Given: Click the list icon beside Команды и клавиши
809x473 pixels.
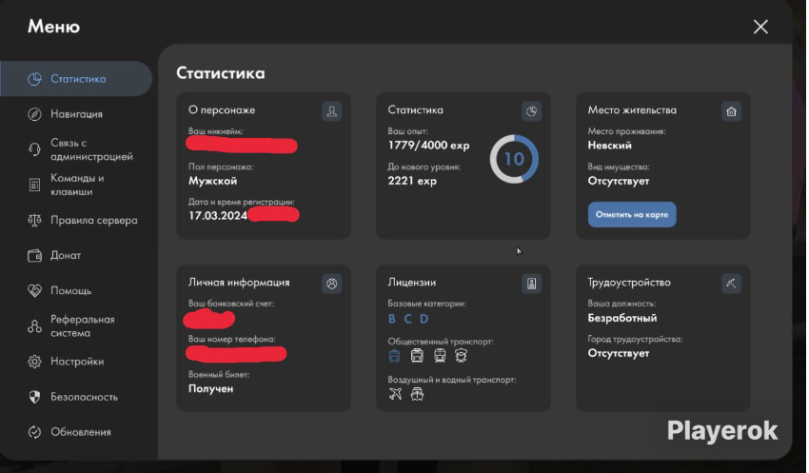Looking at the screenshot, I should coord(34,185).
